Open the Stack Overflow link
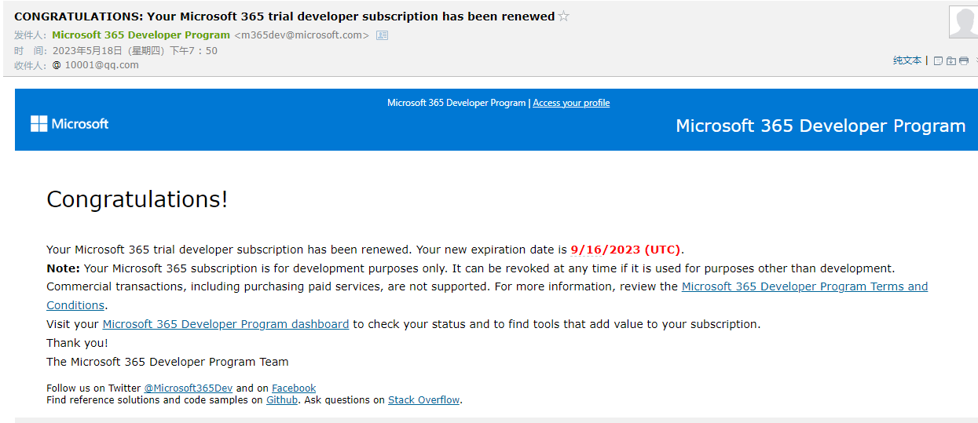The height and width of the screenshot is (423, 978). [423, 400]
